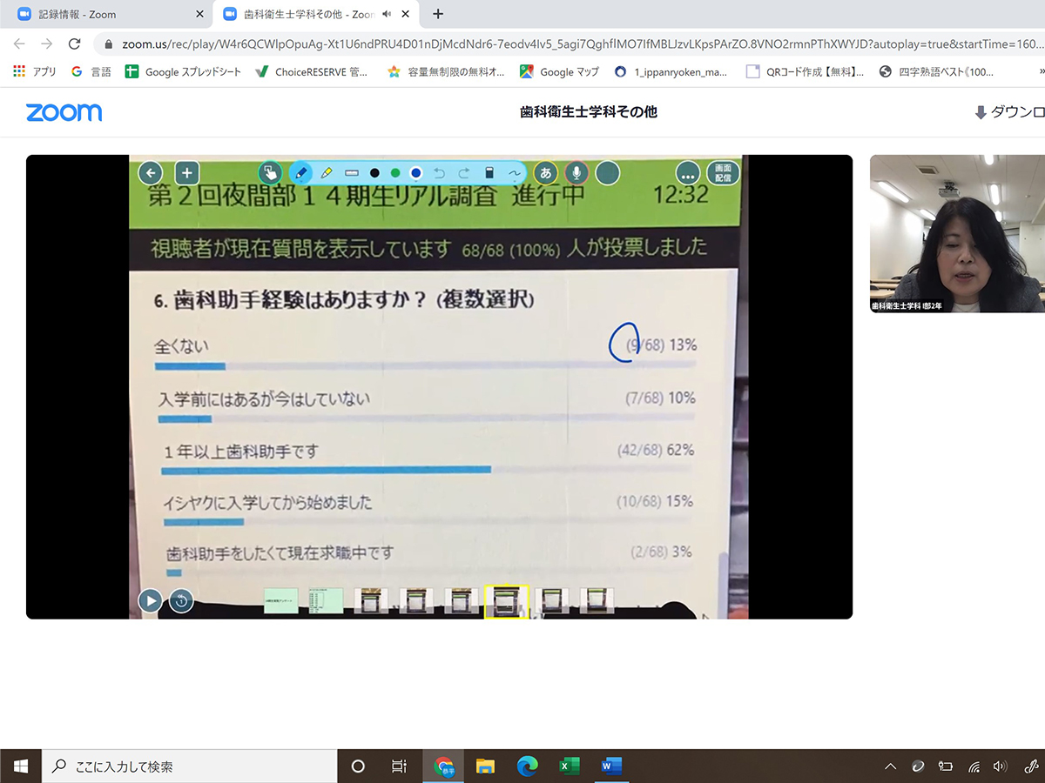Open the Google 言語 bookmark

coord(91,72)
